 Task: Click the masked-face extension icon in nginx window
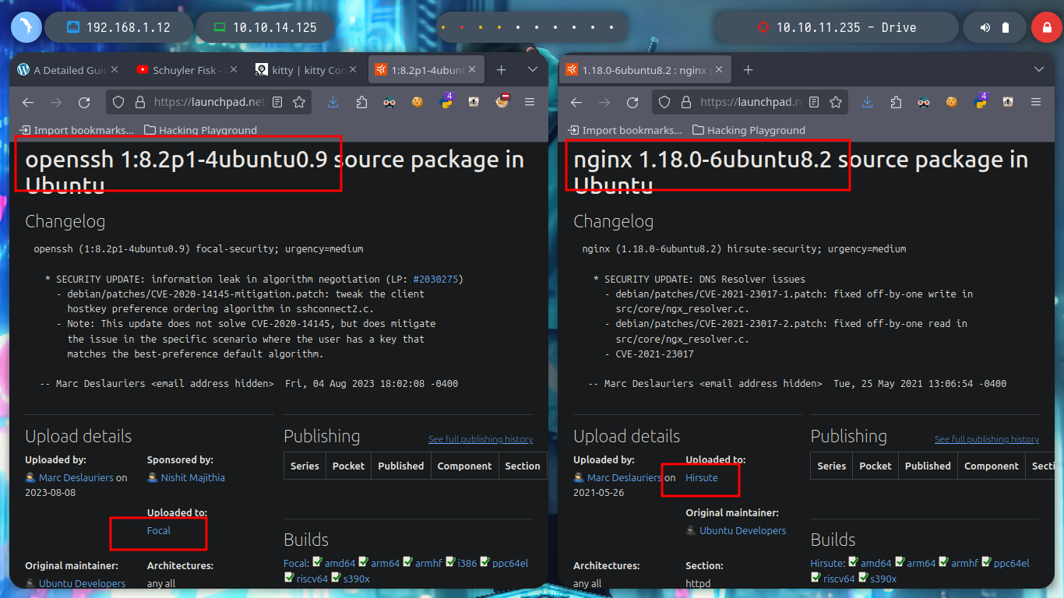tap(924, 102)
